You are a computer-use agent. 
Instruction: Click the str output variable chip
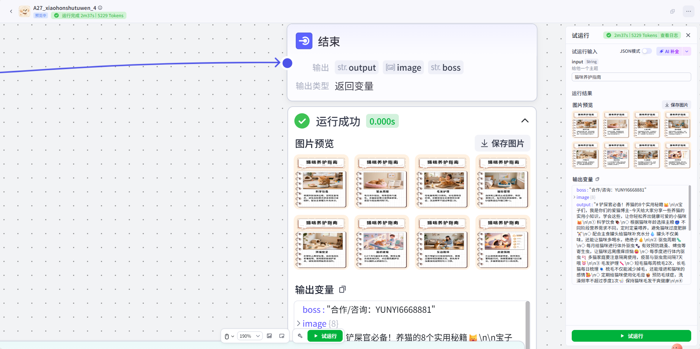(x=357, y=68)
